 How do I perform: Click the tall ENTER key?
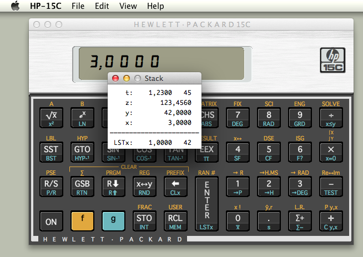206,204
